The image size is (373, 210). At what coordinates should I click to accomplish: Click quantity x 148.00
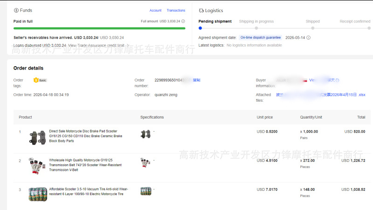pyautogui.click(x=307, y=189)
